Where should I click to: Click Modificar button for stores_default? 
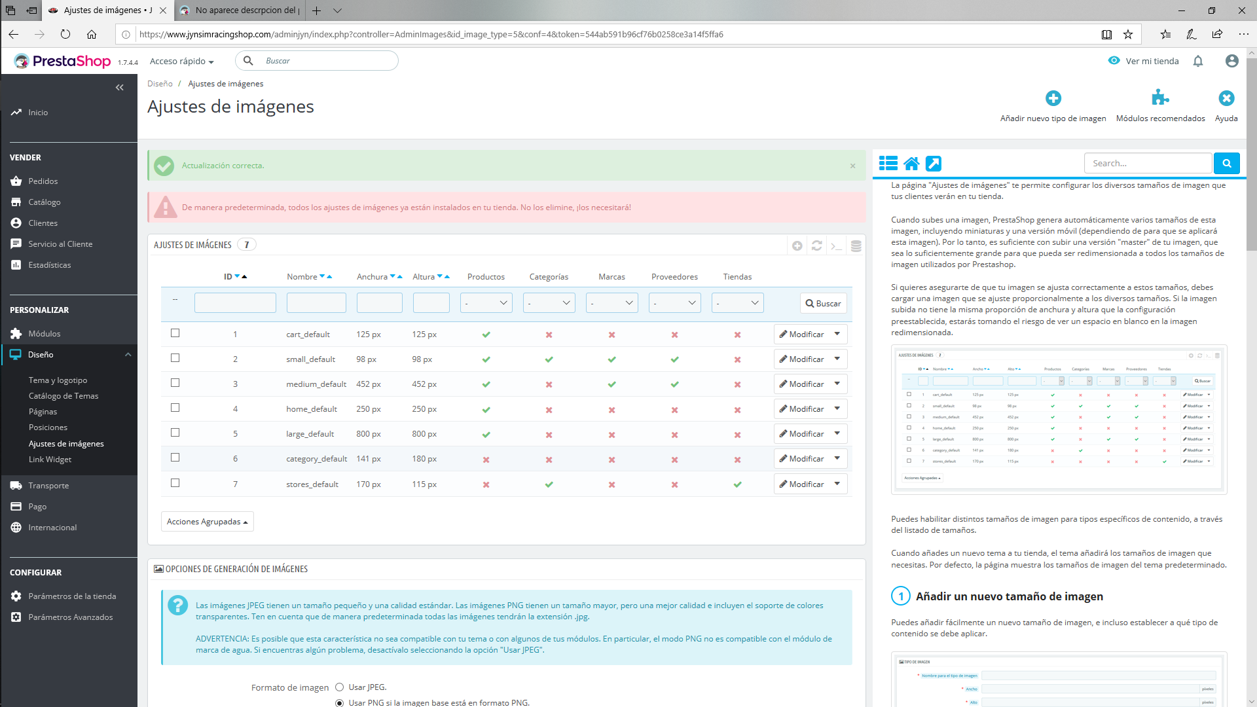(801, 484)
